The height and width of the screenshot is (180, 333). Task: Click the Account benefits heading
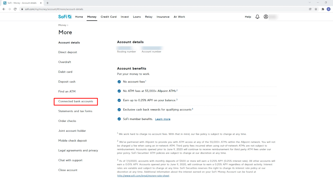132,68
